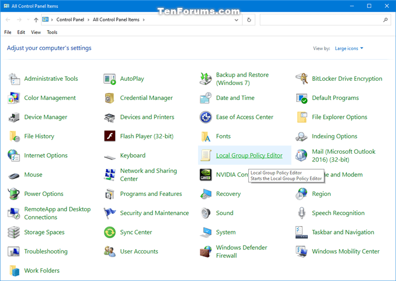Go up one level with up arrow
The height and width of the screenshot is (281, 396).
coord(36,20)
